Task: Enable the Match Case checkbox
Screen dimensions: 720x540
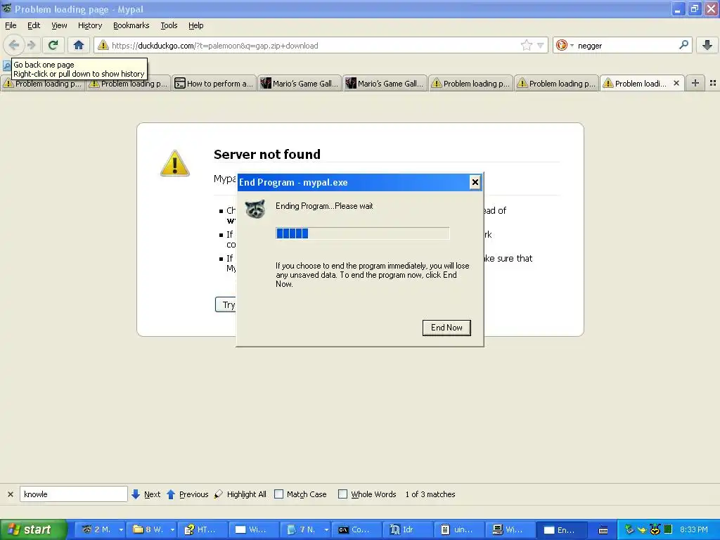Action: (x=278, y=494)
